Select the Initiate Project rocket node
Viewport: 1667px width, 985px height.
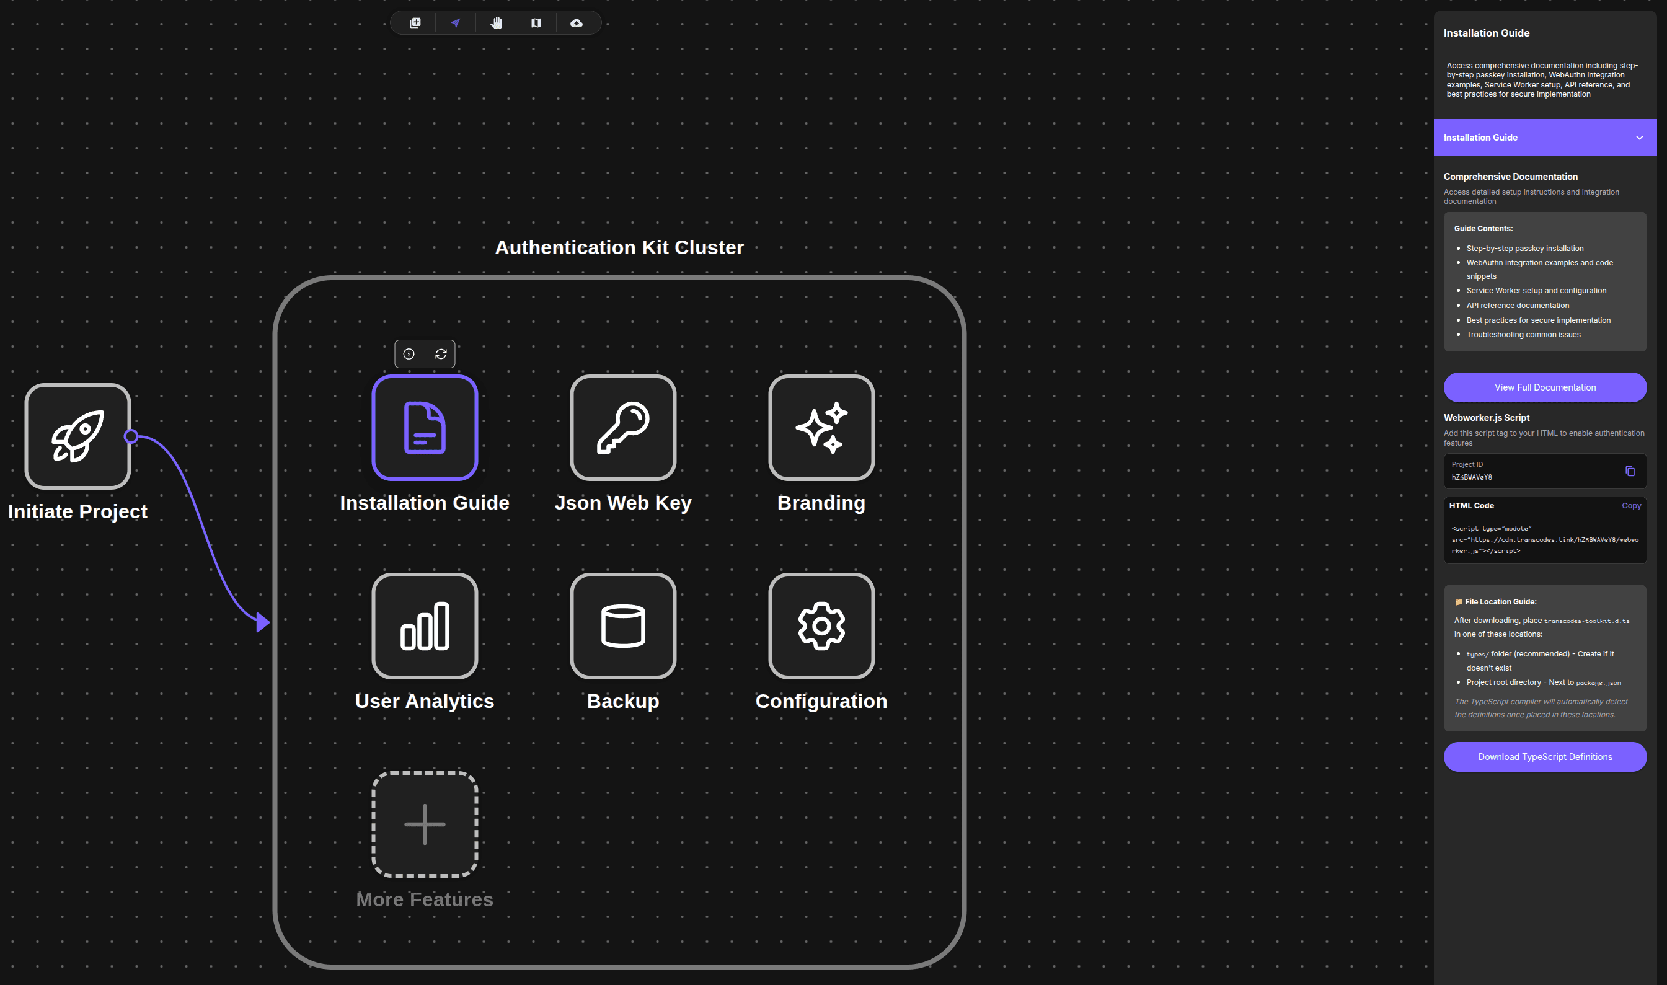[77, 436]
